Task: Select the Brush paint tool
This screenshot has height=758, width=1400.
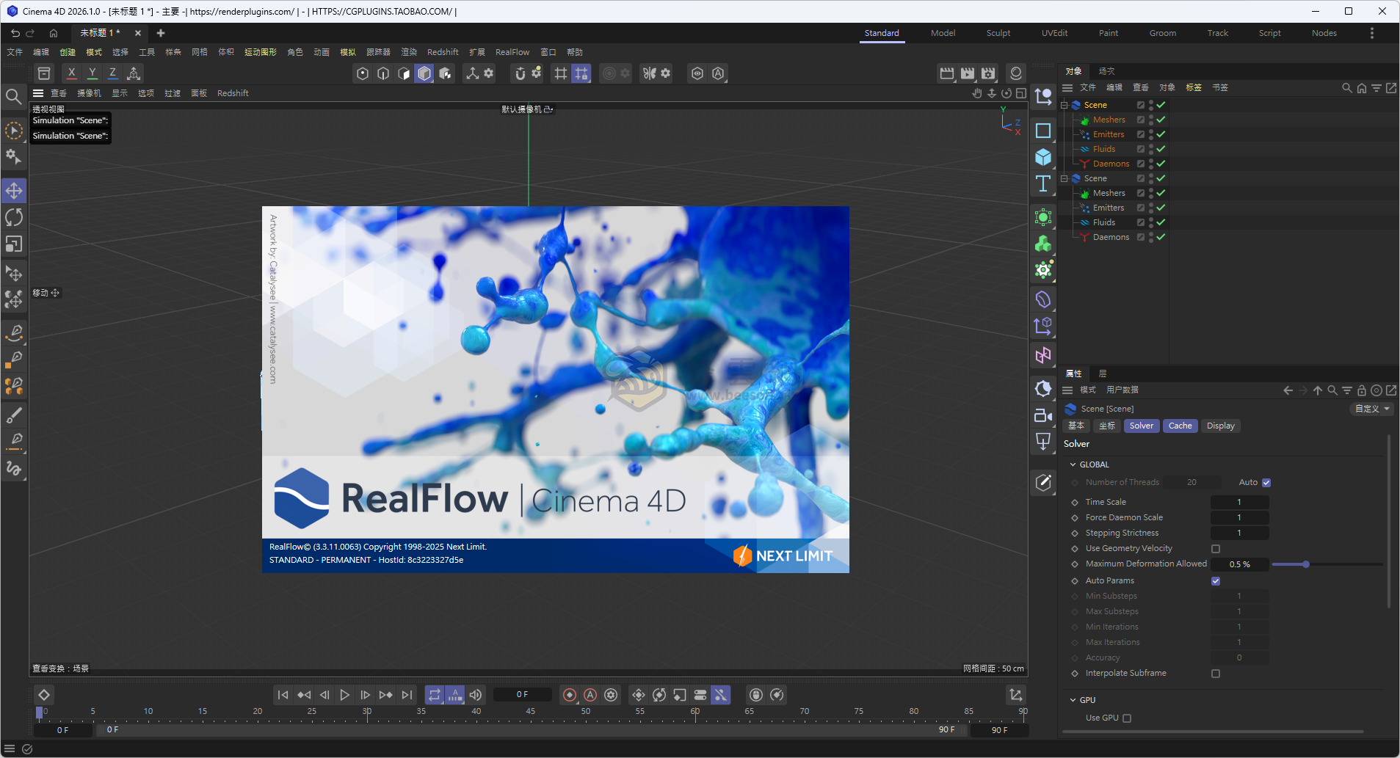Action: pos(14,415)
